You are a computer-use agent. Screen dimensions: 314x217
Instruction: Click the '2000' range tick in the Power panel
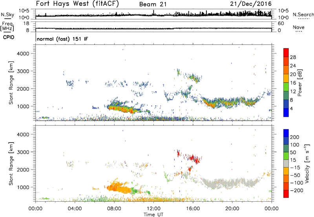click(x=23, y=89)
